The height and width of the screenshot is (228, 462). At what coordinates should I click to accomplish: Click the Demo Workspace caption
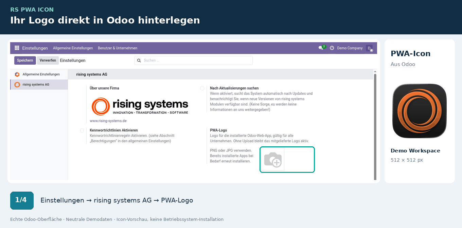click(415, 151)
